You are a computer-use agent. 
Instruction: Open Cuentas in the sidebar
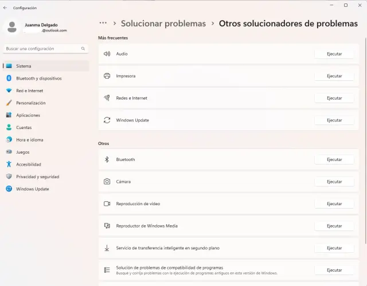(24, 127)
